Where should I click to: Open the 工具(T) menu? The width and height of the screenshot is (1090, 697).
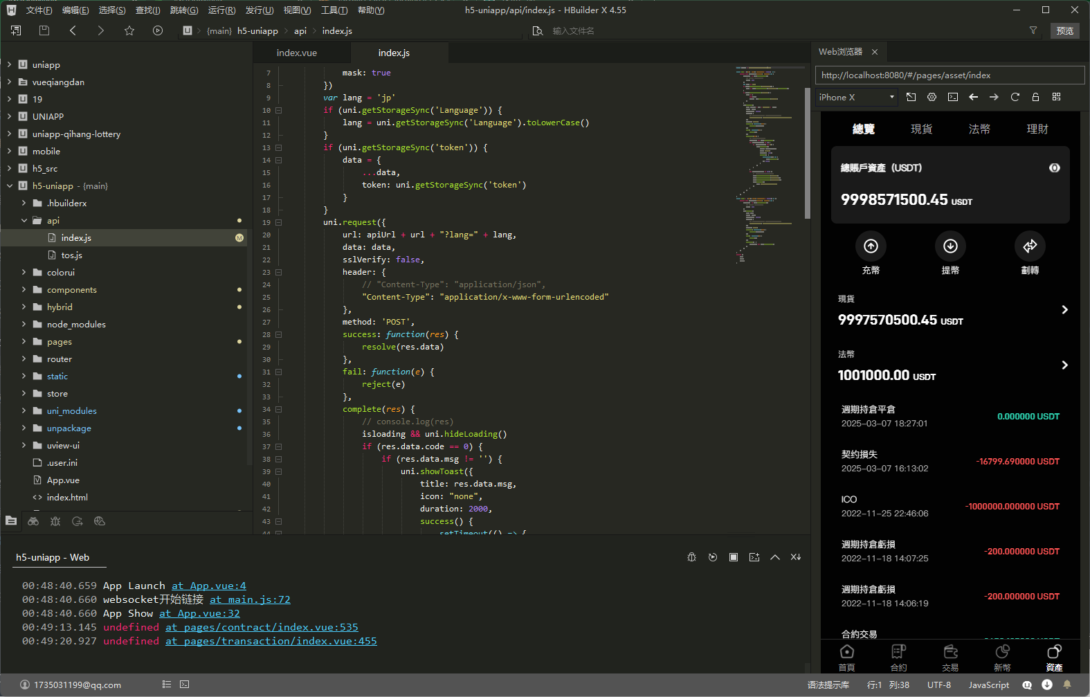click(334, 10)
